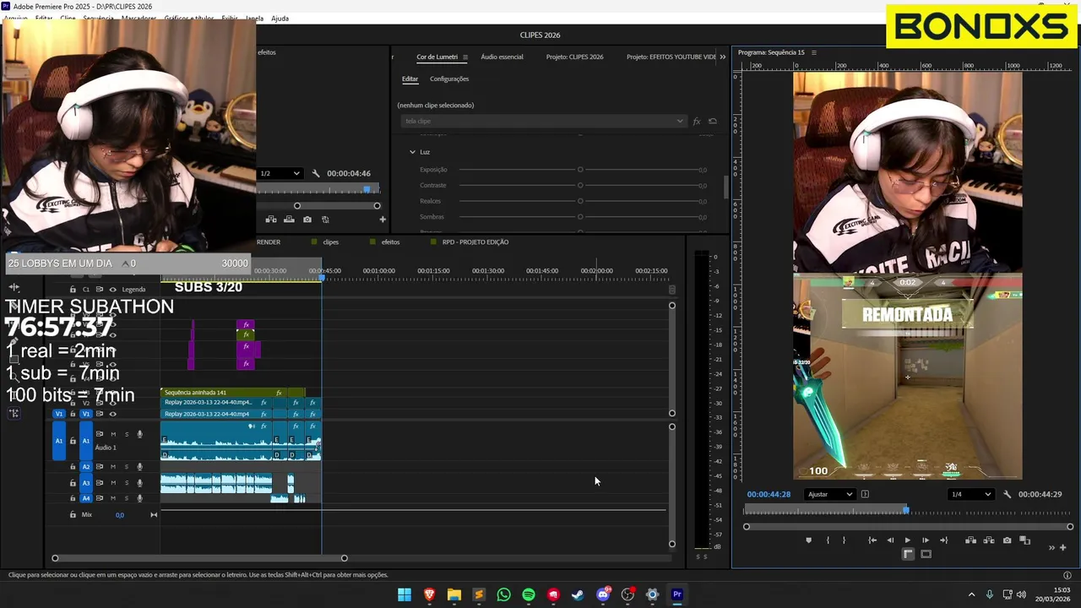Toggle C1 Legenda track visibility eye
The width and height of the screenshot is (1081, 608).
(113, 290)
